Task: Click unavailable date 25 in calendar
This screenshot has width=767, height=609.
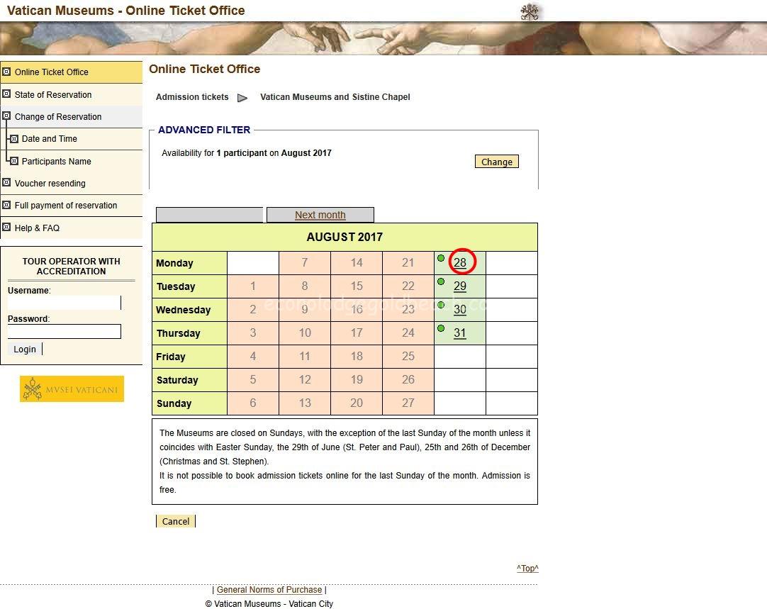Action: point(408,356)
